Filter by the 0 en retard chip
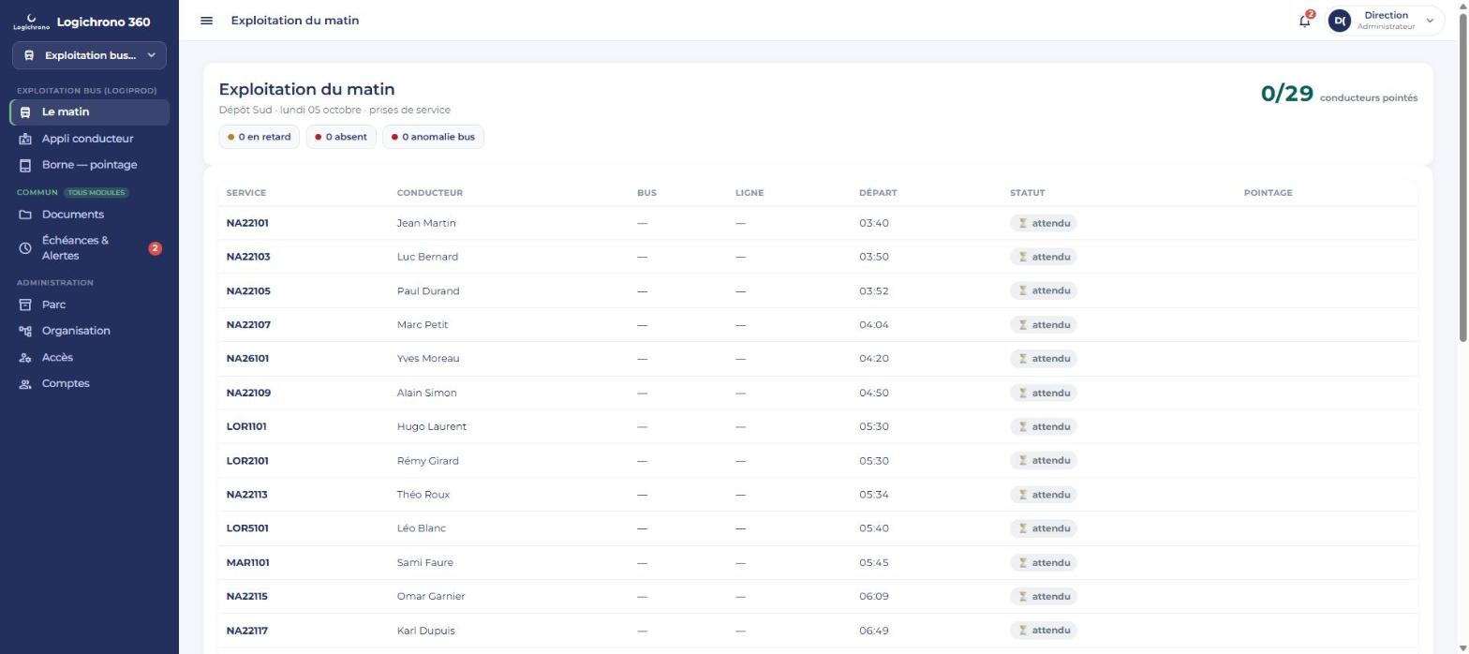 pyautogui.click(x=260, y=137)
